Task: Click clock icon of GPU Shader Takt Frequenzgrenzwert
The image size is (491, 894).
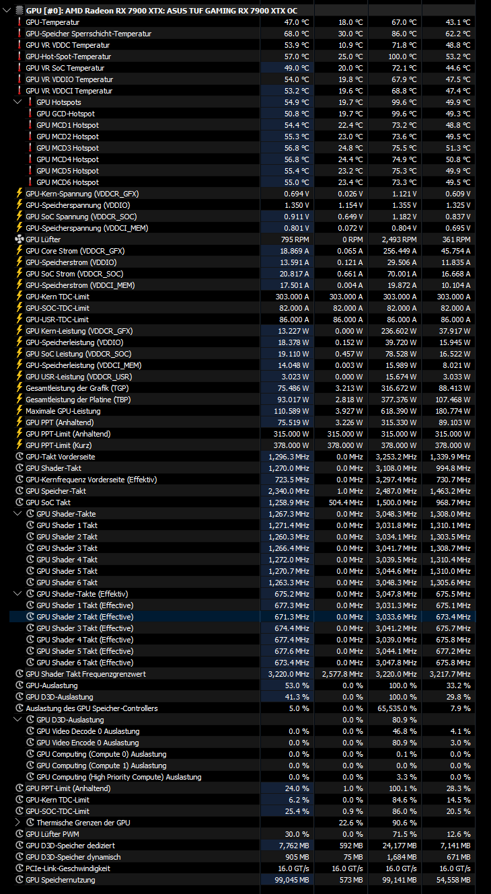Action: tap(20, 674)
